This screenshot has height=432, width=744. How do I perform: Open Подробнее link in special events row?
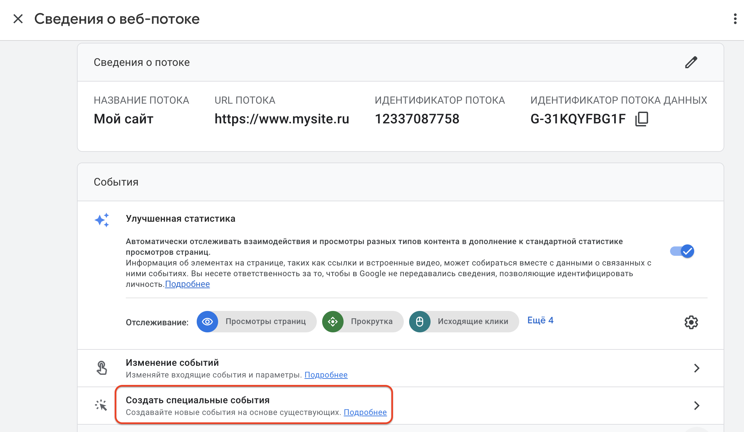point(365,412)
